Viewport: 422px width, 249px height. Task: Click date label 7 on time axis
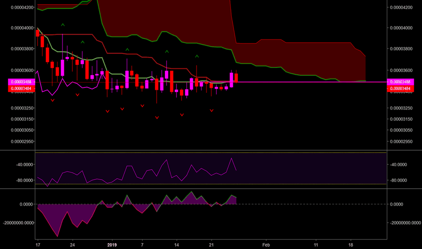[142, 245]
